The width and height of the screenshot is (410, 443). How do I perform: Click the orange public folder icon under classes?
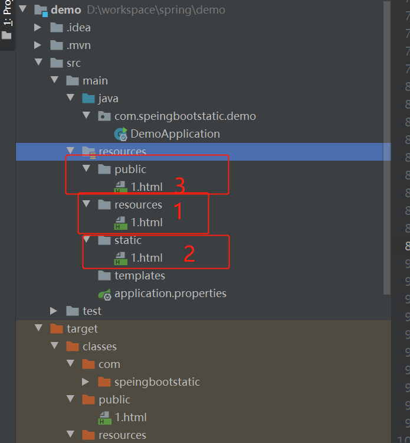88,400
